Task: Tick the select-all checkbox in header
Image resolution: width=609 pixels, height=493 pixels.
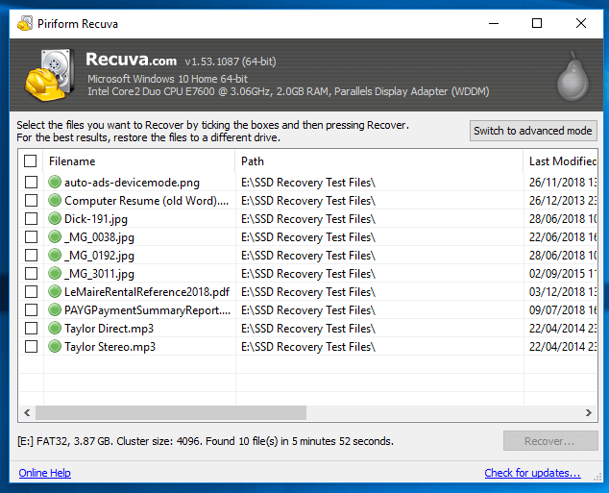Action: (31, 160)
